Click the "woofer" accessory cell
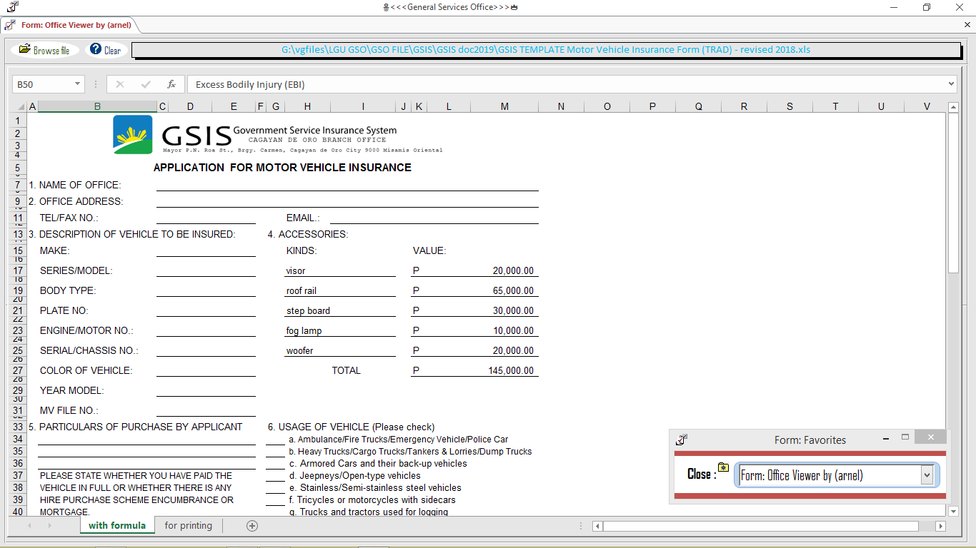The width and height of the screenshot is (976, 548). [340, 350]
